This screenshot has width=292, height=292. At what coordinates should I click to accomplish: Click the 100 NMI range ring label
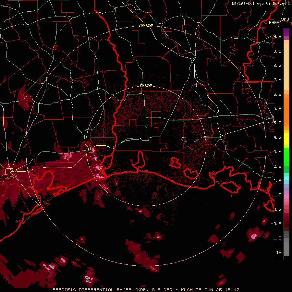(146, 26)
